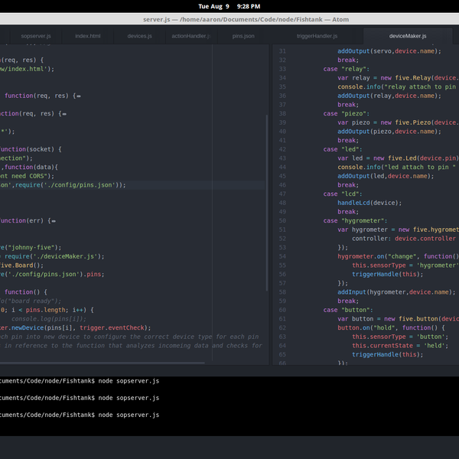Switch to the actionHandler.js tab

click(x=190, y=36)
